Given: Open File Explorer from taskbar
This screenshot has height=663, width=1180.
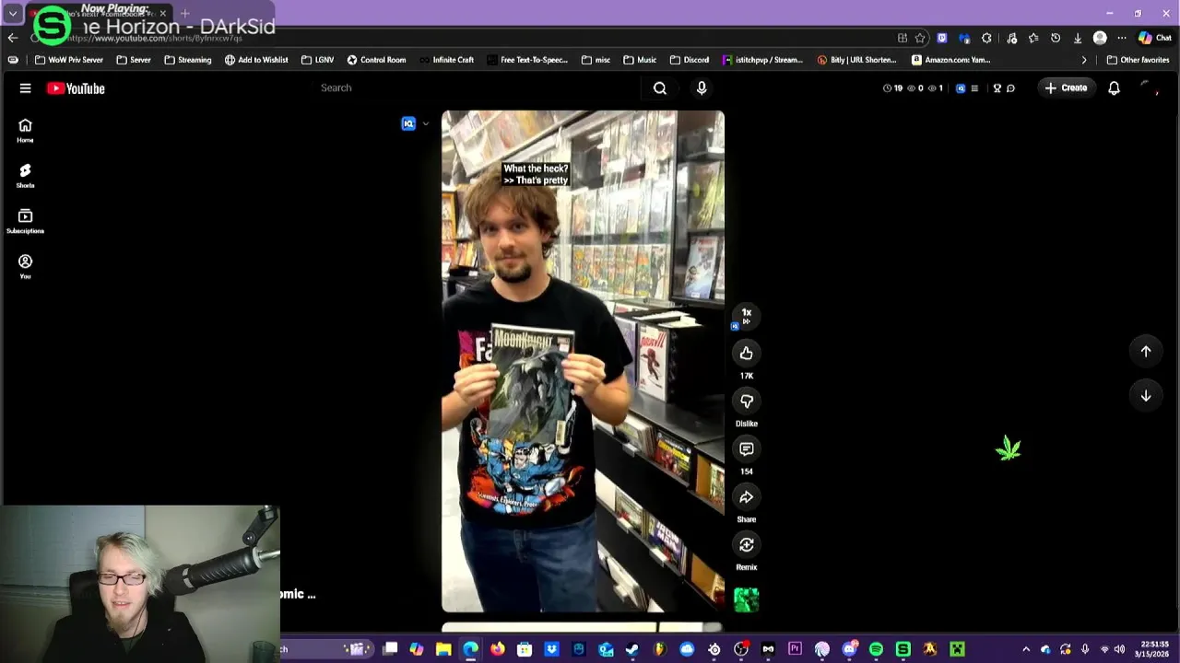Looking at the screenshot, I should [443, 649].
